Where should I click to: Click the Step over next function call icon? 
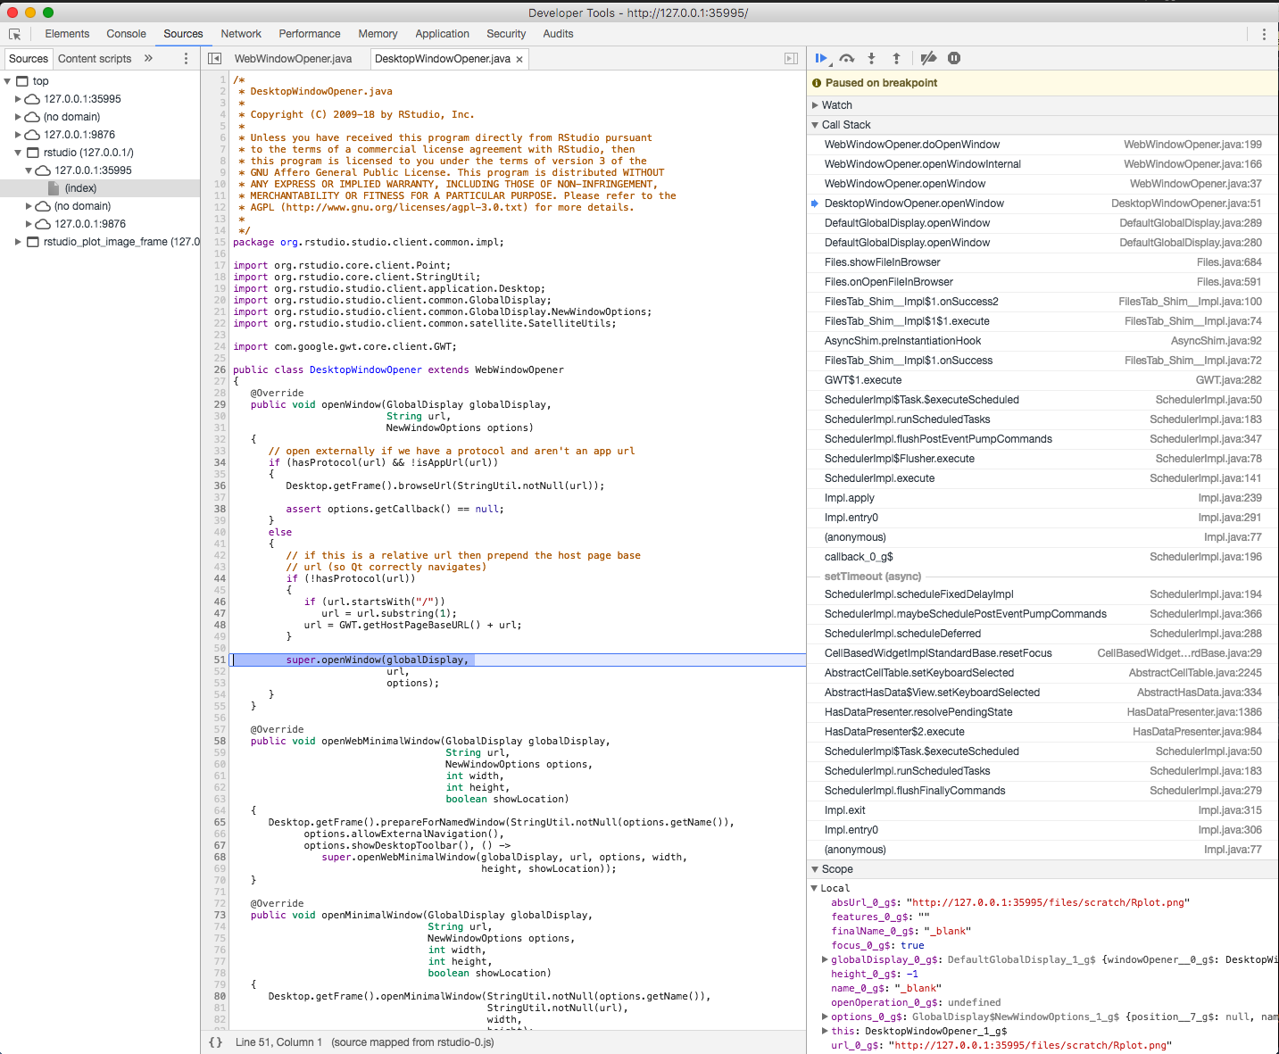(846, 57)
